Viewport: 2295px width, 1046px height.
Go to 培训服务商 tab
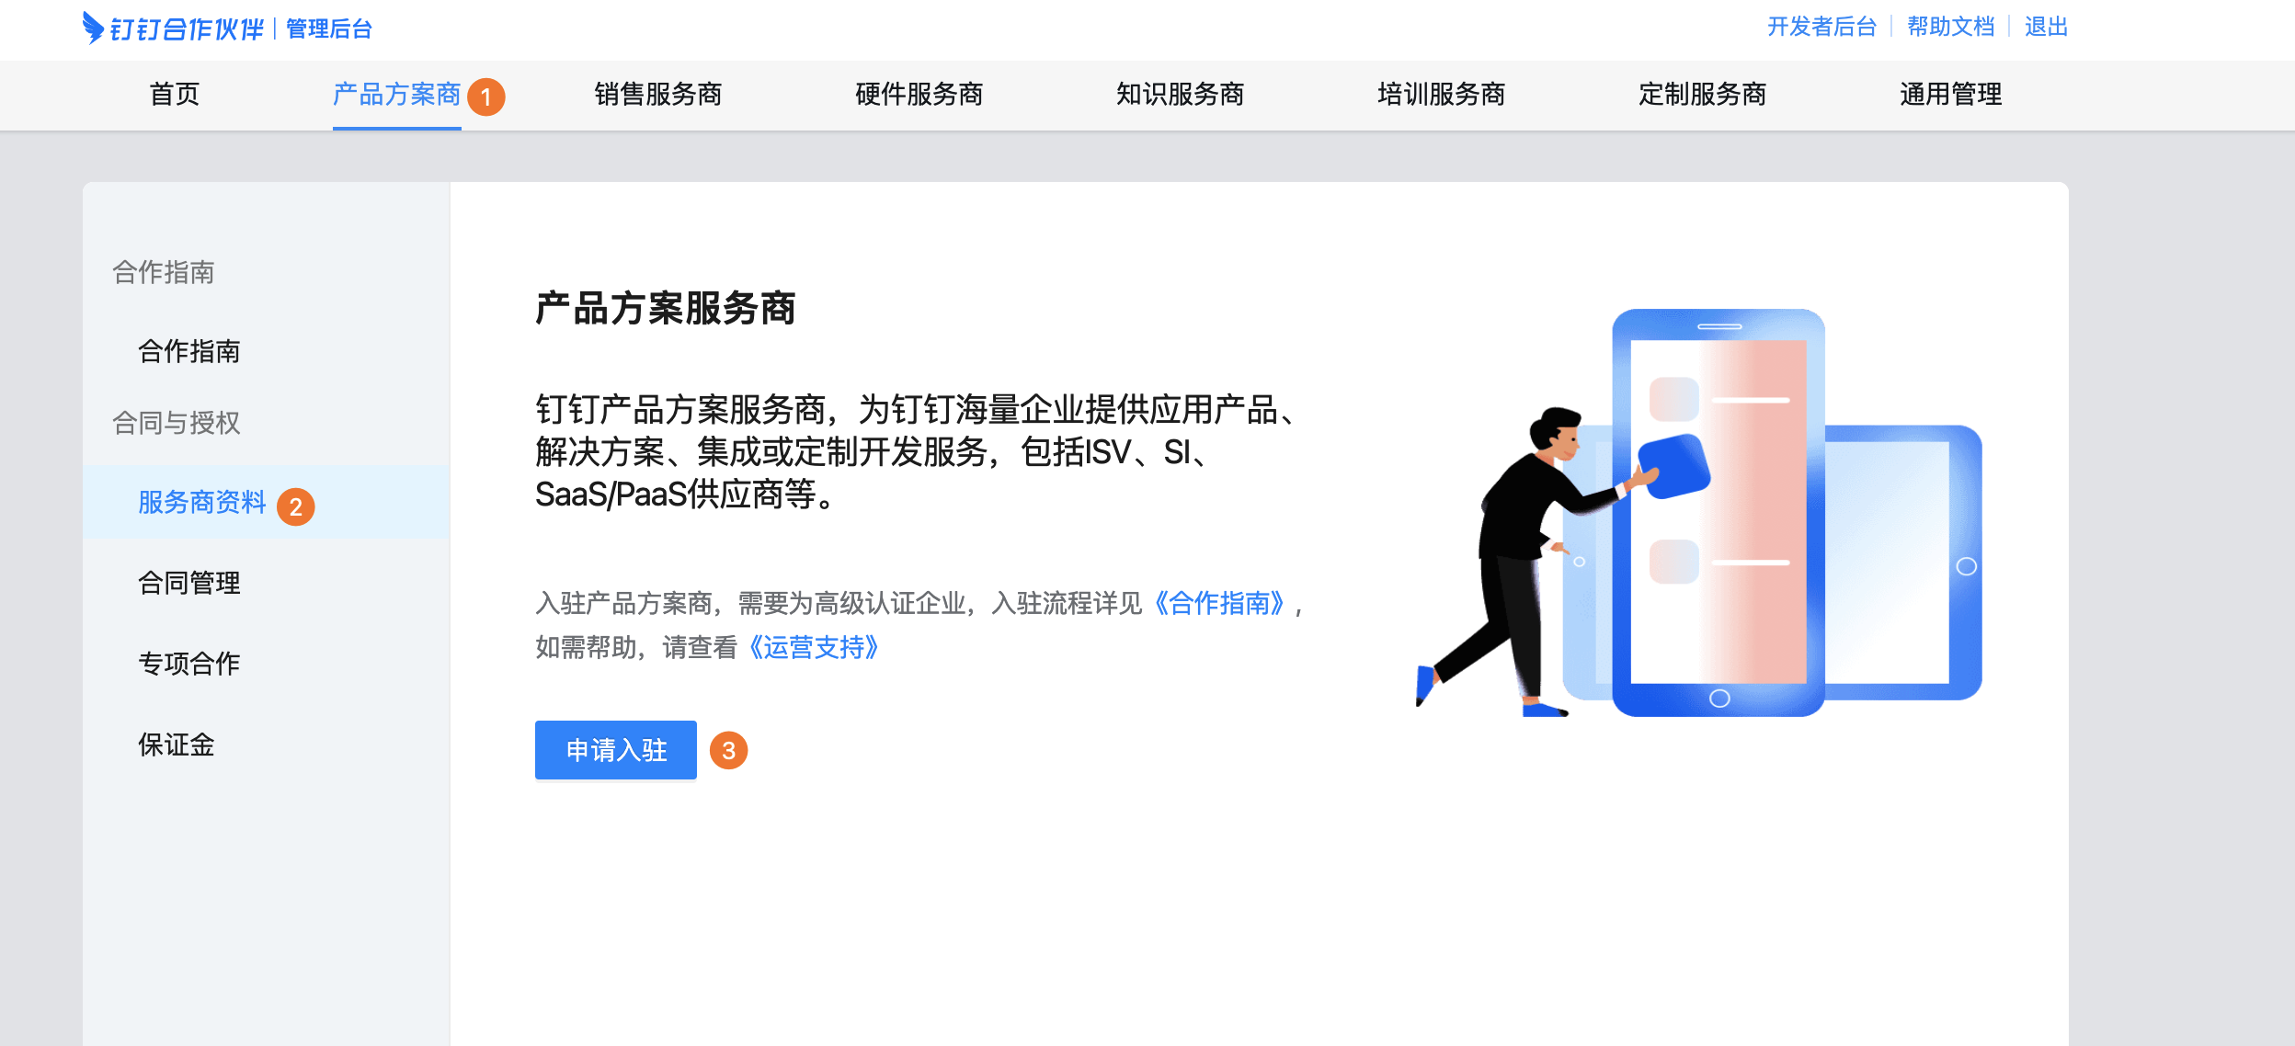coord(1441,94)
